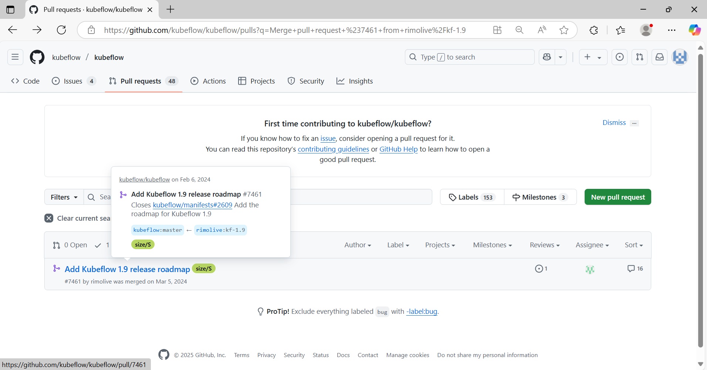Click the browser favorites star icon
The height and width of the screenshot is (370, 707).
click(x=564, y=30)
